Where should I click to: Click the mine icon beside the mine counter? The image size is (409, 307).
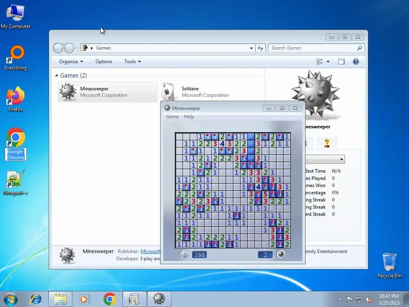(281, 254)
